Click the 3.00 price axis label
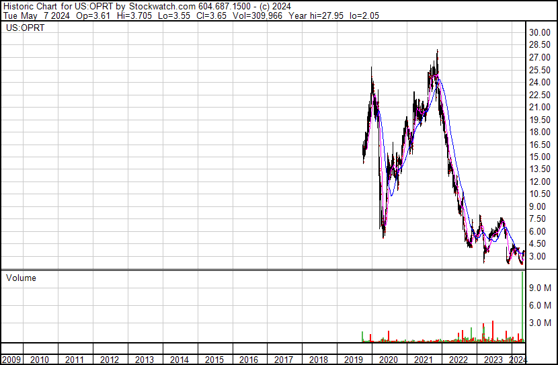Image resolution: width=558 pixels, height=365 pixels. [x=539, y=257]
